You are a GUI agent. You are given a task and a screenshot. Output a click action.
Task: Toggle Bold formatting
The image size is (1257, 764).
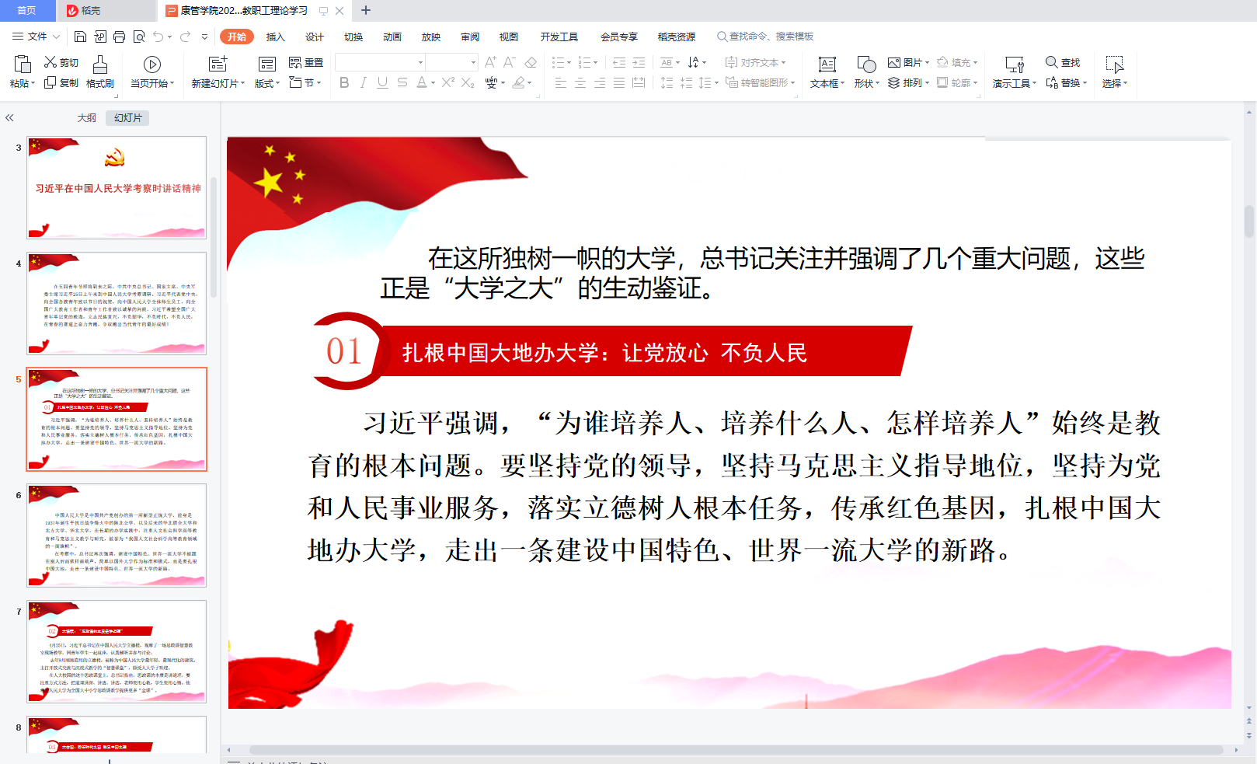tap(344, 82)
